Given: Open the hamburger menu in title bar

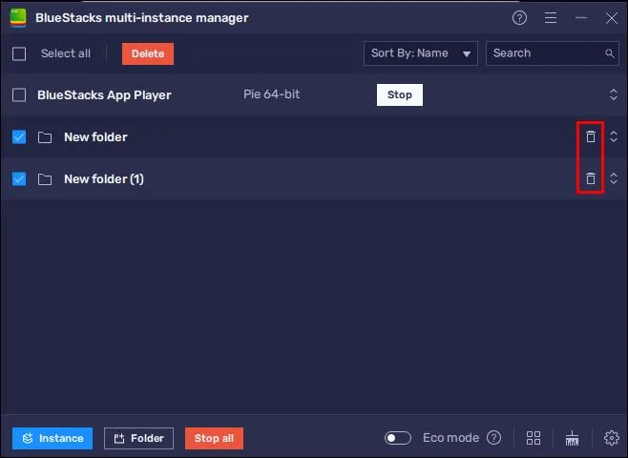Looking at the screenshot, I should (551, 17).
